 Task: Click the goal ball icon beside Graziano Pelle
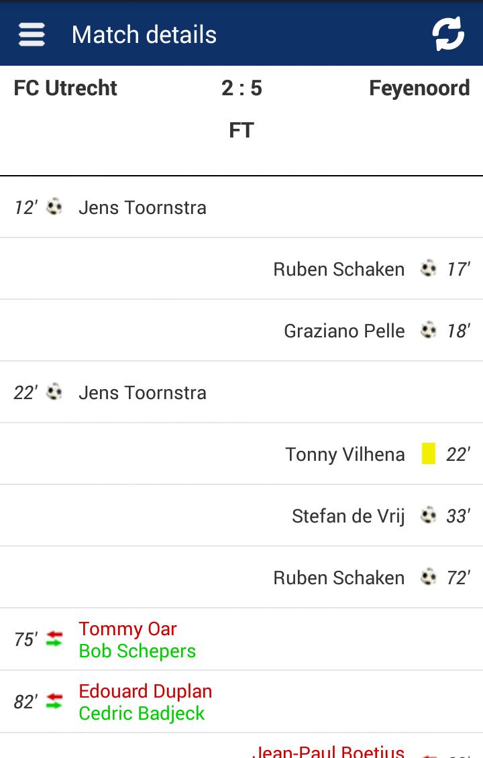point(428,331)
